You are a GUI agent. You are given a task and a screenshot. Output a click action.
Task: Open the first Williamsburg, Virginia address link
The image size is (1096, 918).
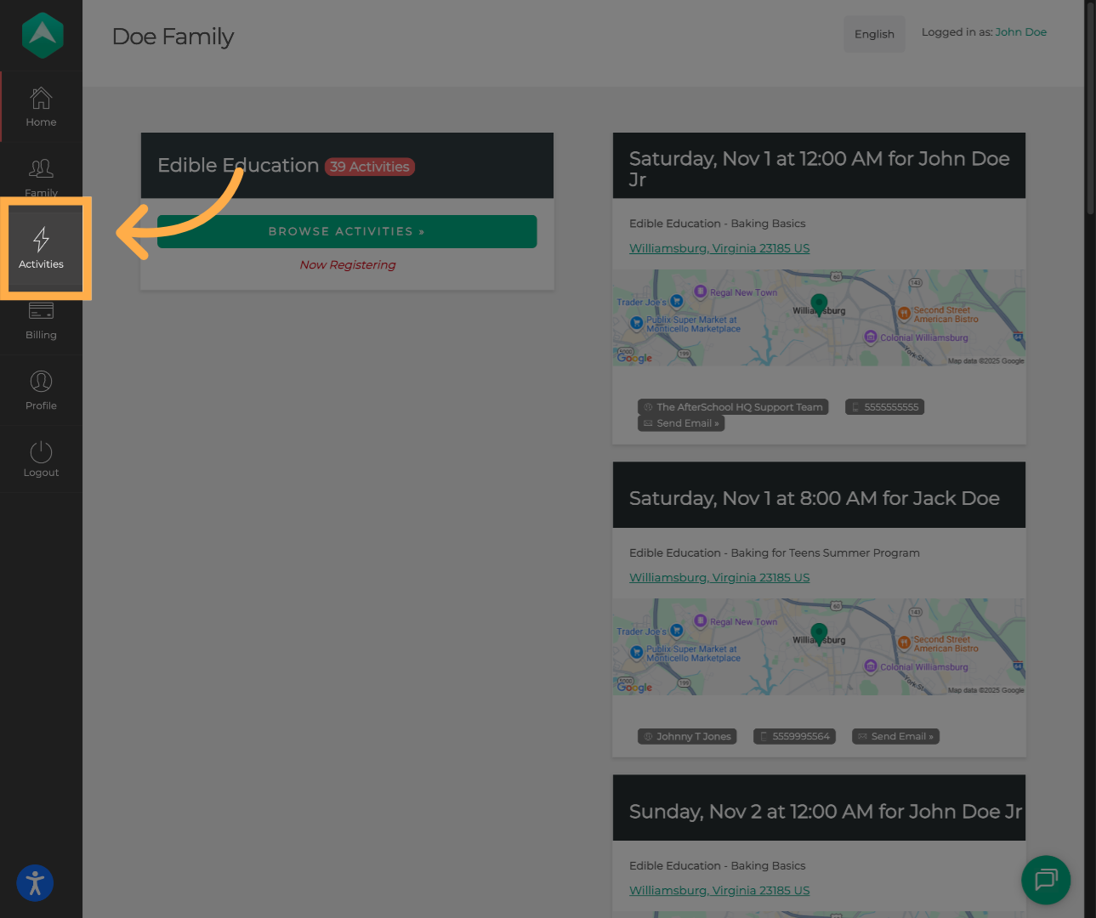(x=719, y=248)
